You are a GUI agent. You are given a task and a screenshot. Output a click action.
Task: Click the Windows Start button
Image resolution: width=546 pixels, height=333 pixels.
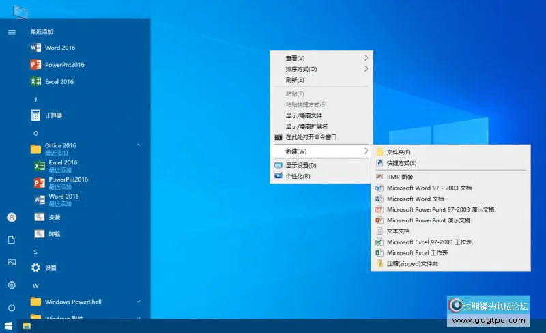pyautogui.click(x=9, y=326)
